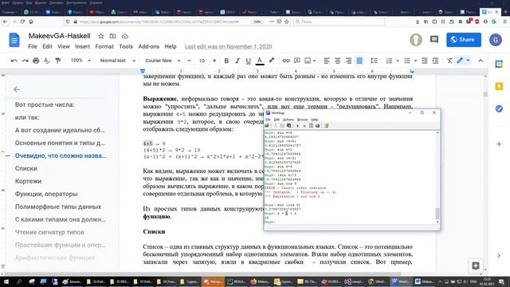Open the Courier New font dropdown
Screen dimensions: 510x287
163,61
